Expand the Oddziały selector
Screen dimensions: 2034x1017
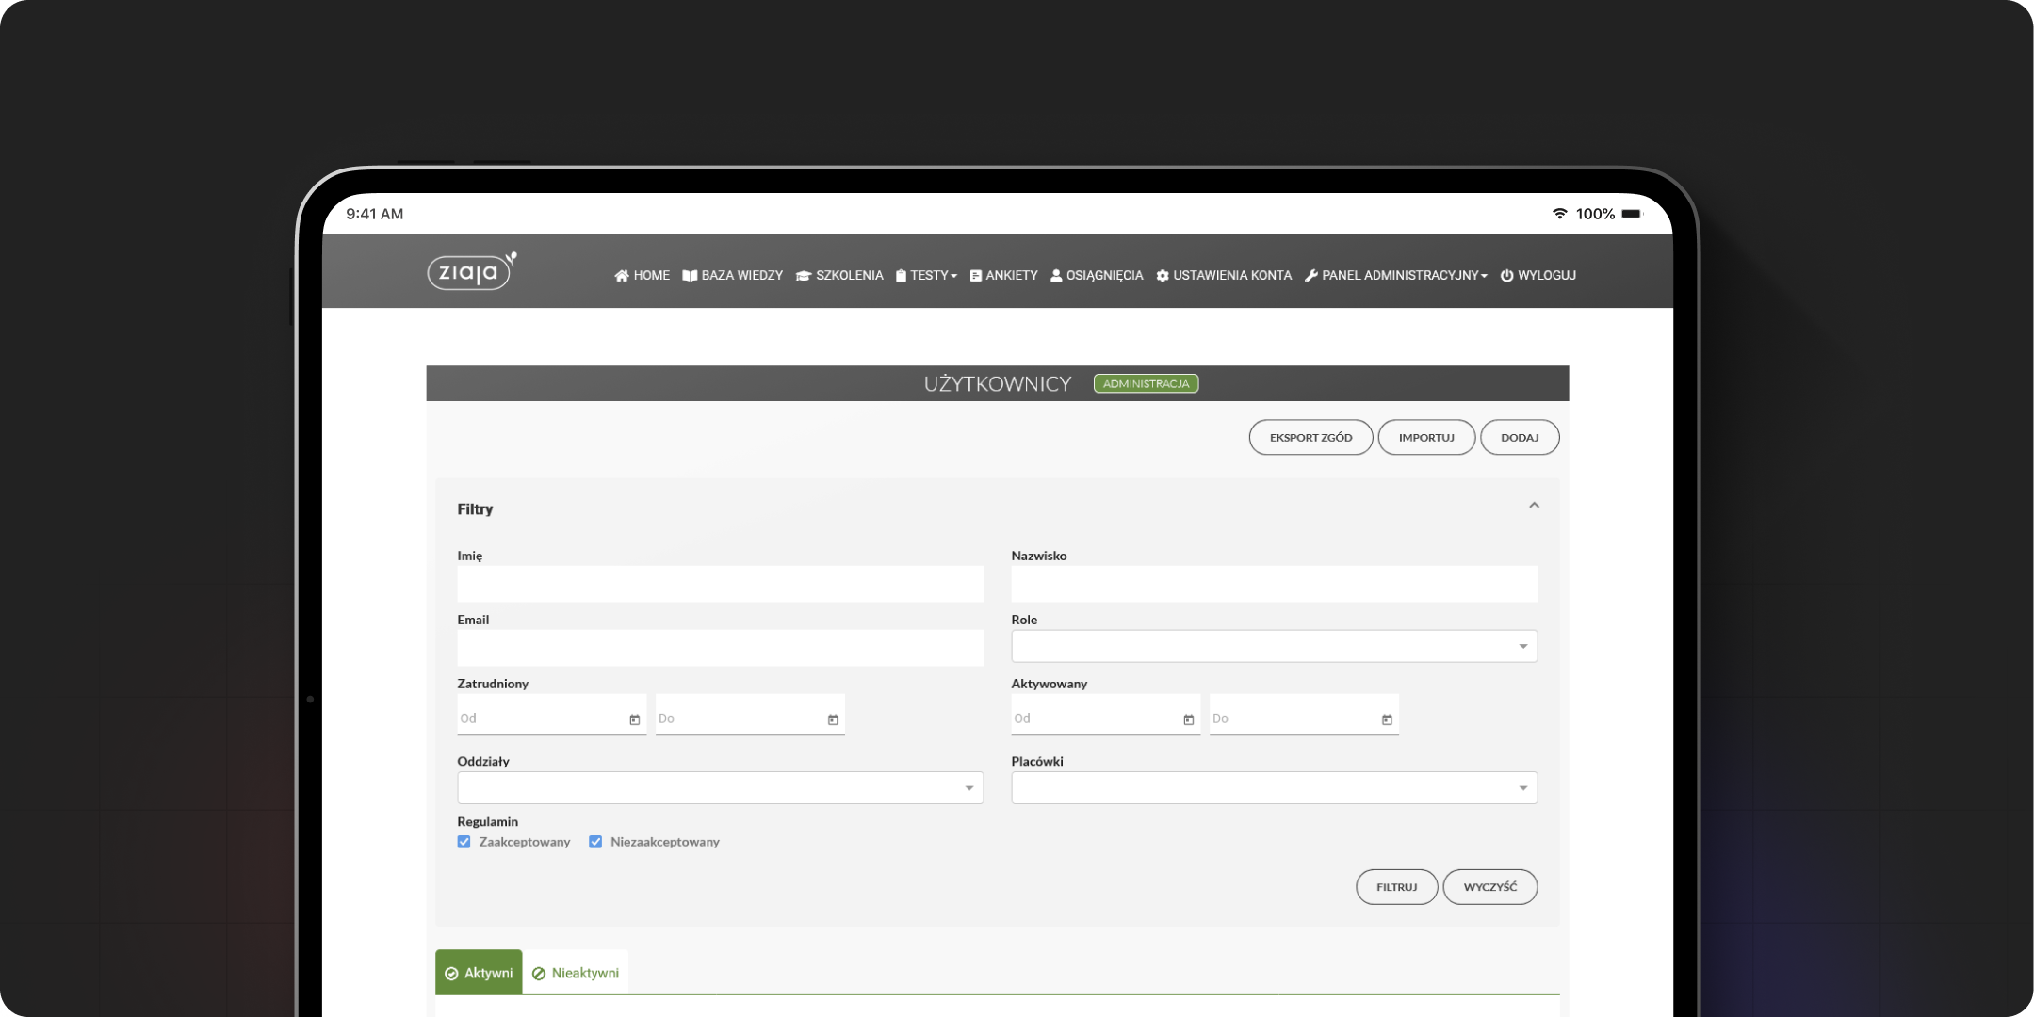(969, 787)
